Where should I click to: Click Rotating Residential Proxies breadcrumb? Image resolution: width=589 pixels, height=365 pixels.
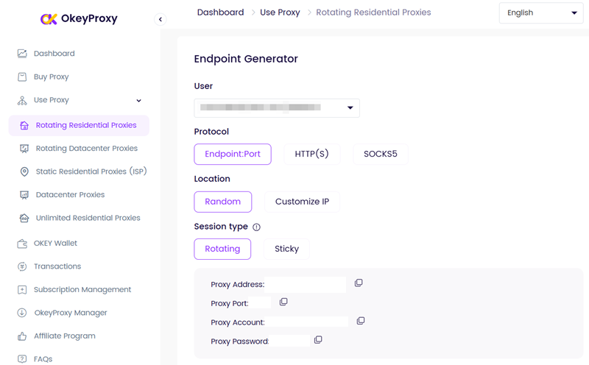(373, 13)
